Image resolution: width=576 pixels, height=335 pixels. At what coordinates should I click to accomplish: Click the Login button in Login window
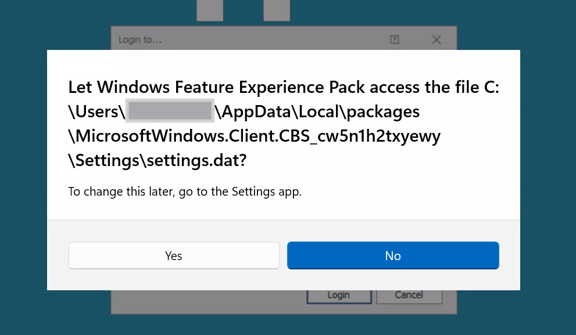click(339, 297)
